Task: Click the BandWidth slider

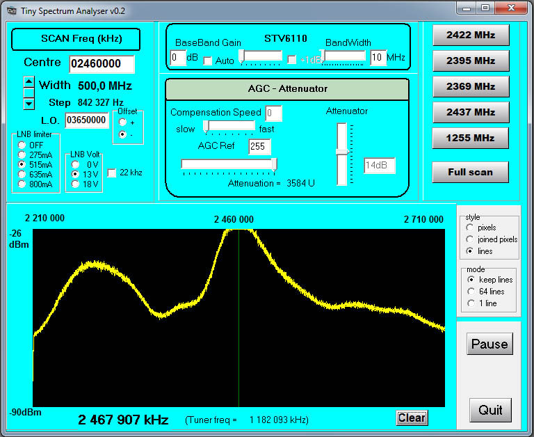Action: tap(343, 56)
